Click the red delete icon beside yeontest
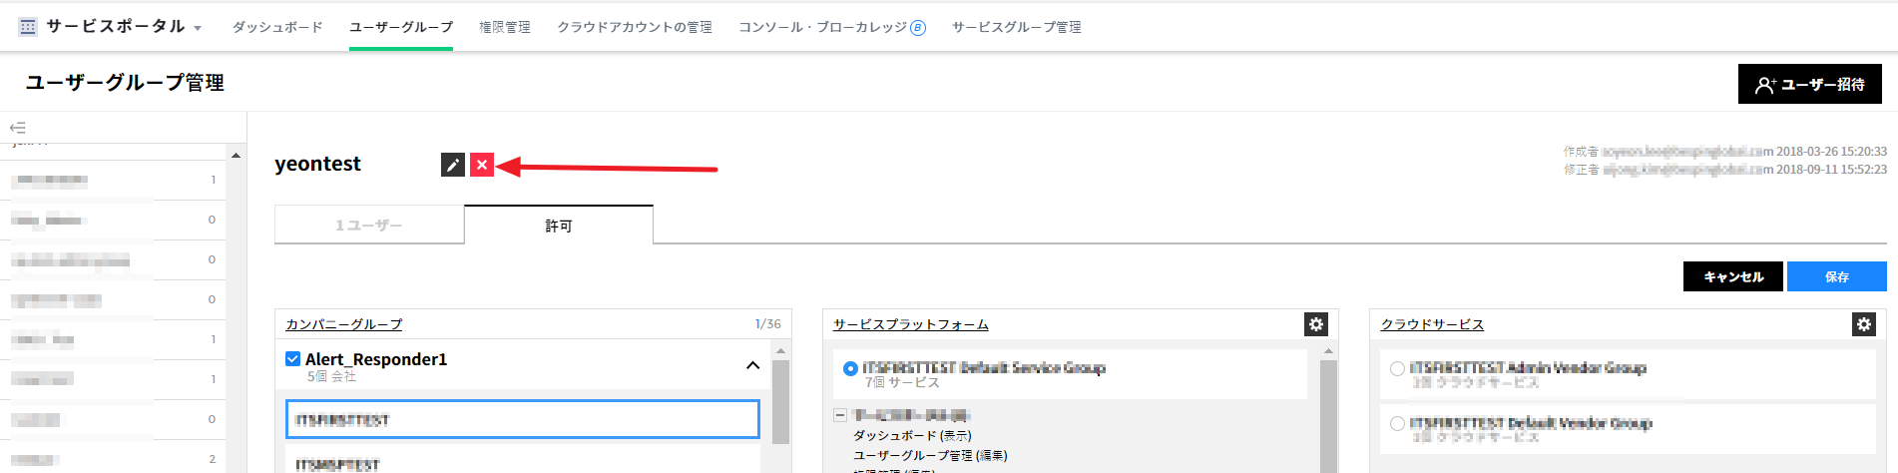The image size is (1898, 473). click(x=481, y=165)
